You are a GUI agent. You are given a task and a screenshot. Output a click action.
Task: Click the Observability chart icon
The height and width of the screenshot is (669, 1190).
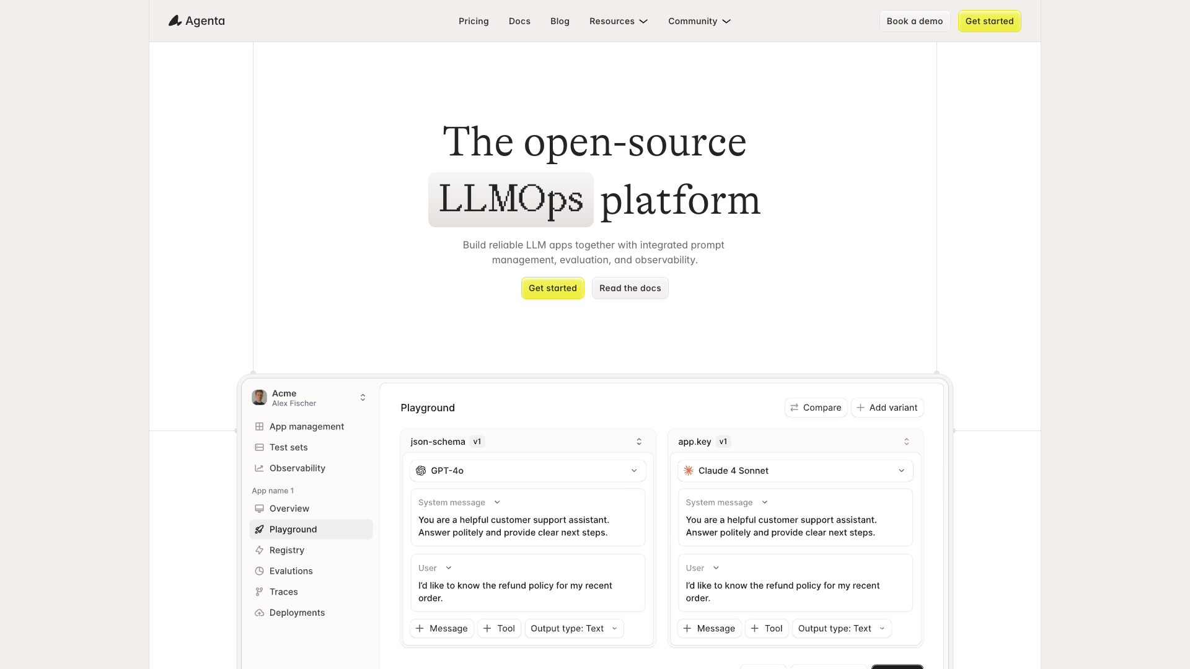[x=259, y=468]
